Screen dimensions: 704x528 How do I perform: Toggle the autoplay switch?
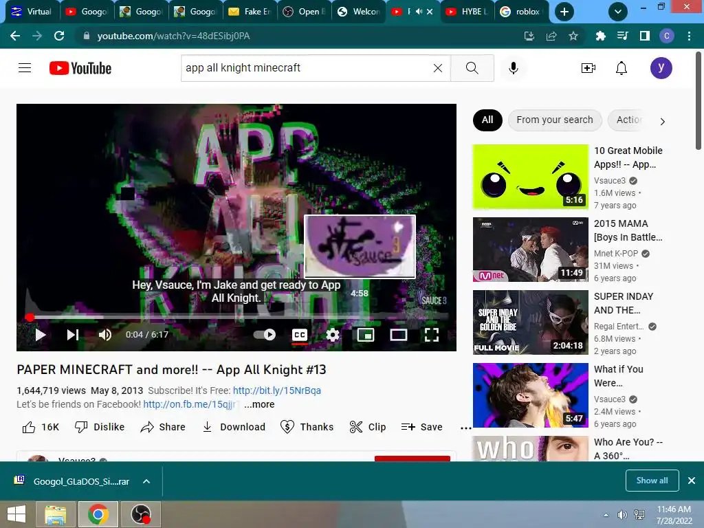pyautogui.click(x=265, y=335)
